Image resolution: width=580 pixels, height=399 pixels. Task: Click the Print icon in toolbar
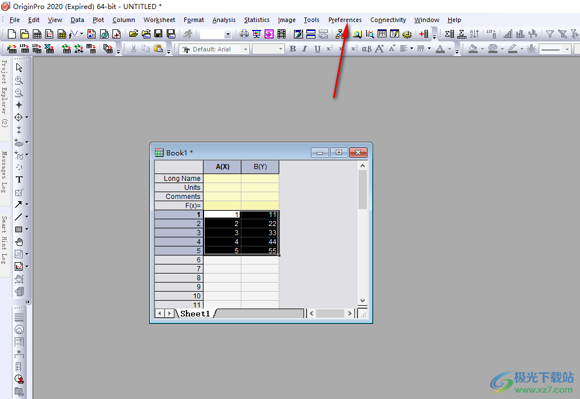tap(244, 34)
